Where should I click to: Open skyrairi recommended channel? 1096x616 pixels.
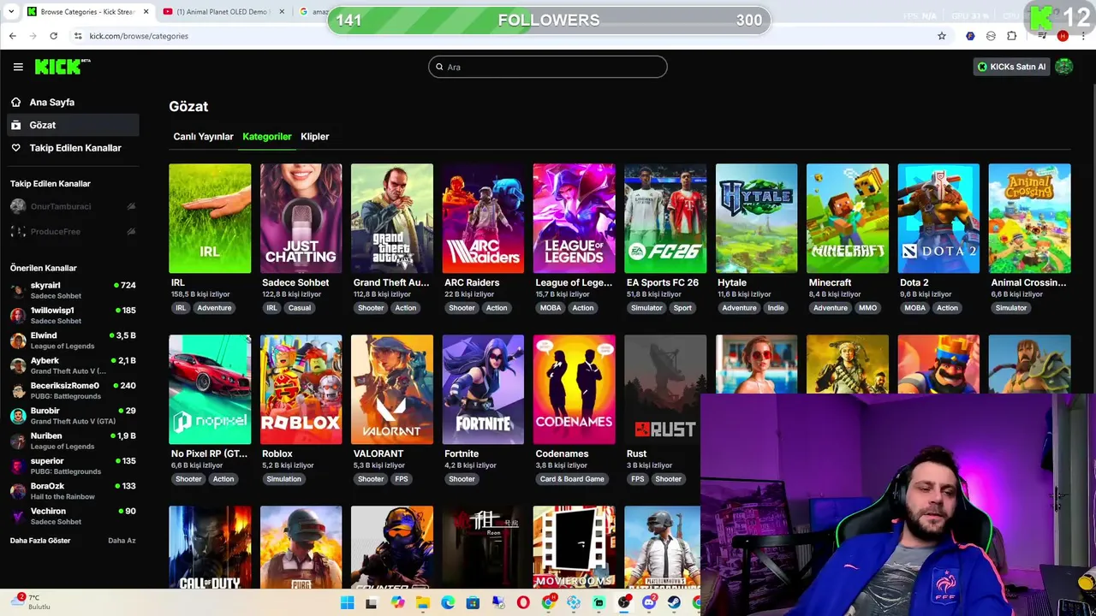point(73,290)
